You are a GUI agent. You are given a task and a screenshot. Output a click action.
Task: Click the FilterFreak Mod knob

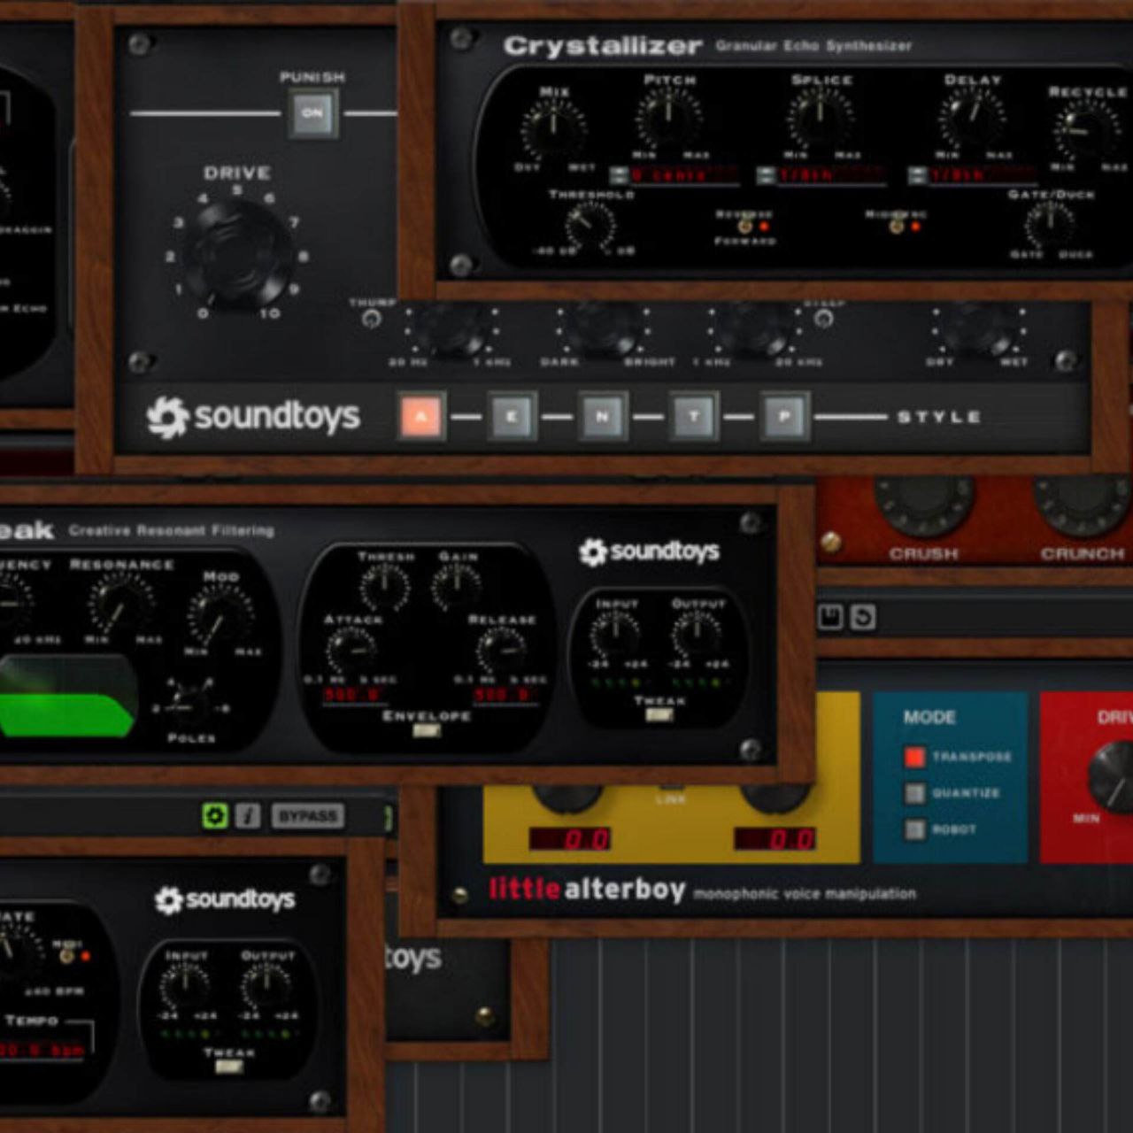[x=220, y=616]
